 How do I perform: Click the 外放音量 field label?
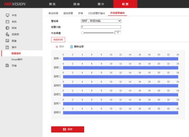[56, 33]
